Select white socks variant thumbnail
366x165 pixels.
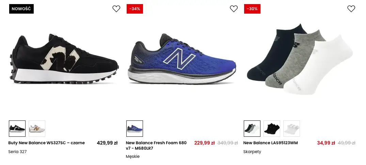point(291,129)
